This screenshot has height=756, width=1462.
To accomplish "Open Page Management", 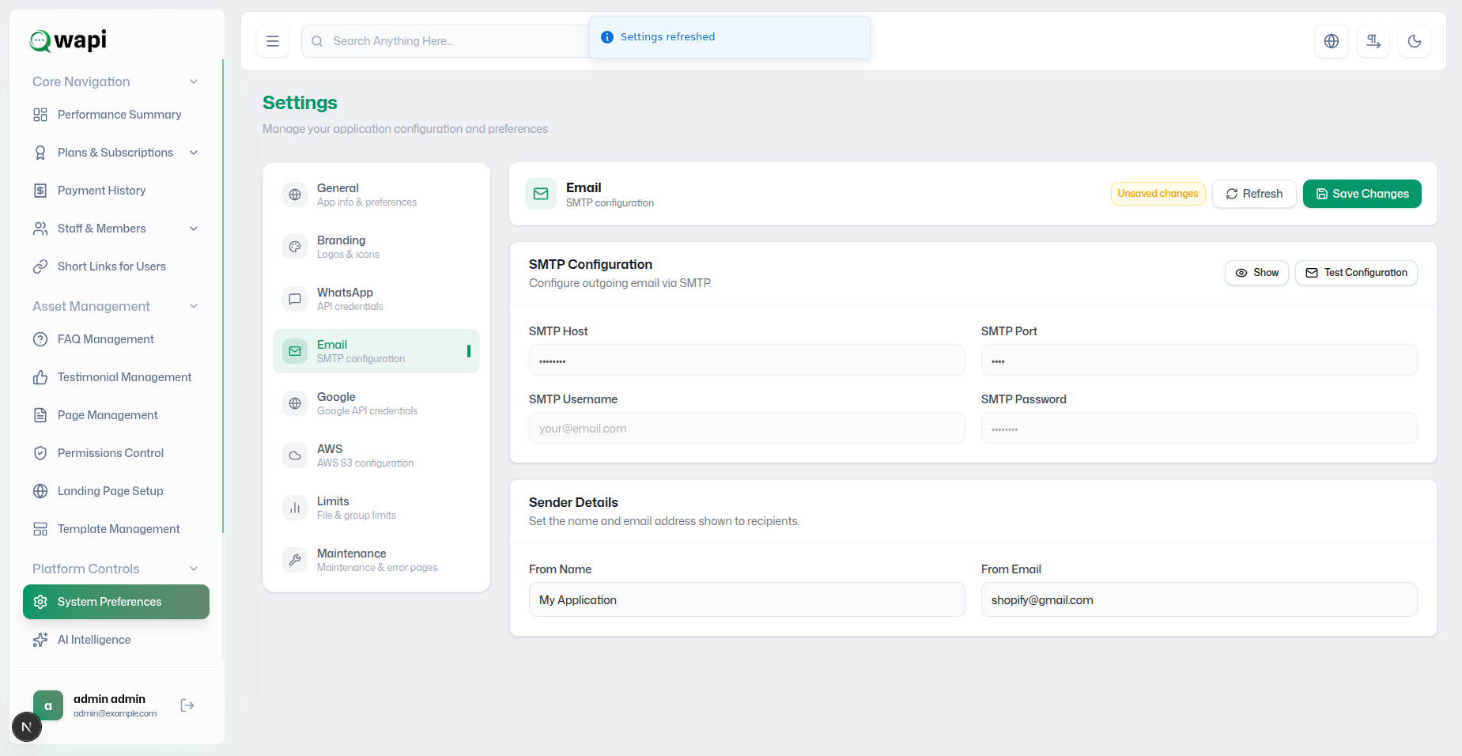I will (x=116, y=415).
